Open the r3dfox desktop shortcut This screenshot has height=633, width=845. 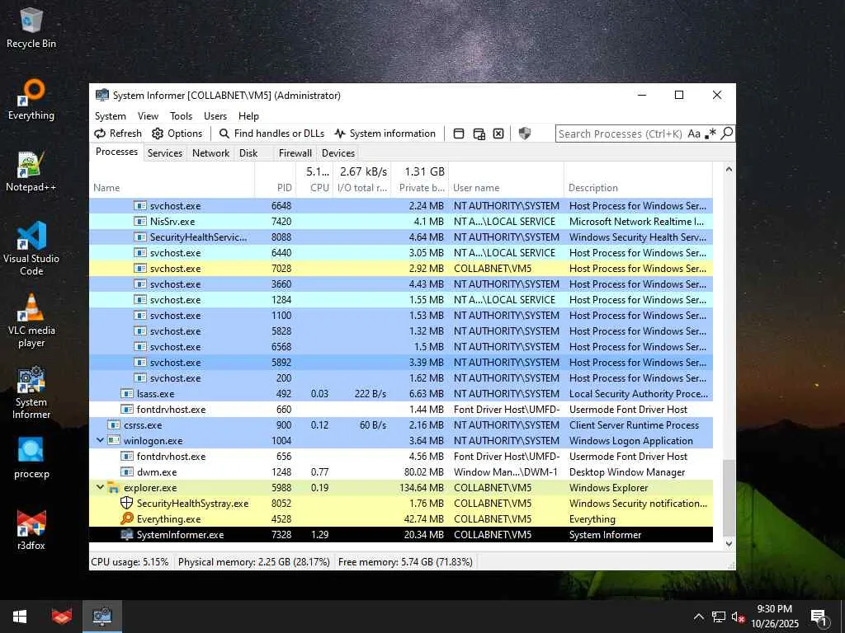[x=31, y=530]
